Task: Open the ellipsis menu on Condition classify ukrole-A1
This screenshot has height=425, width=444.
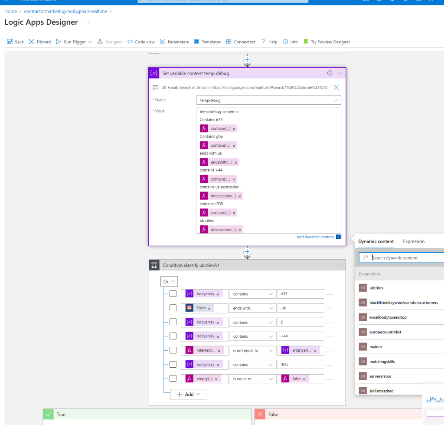Action: click(x=340, y=265)
